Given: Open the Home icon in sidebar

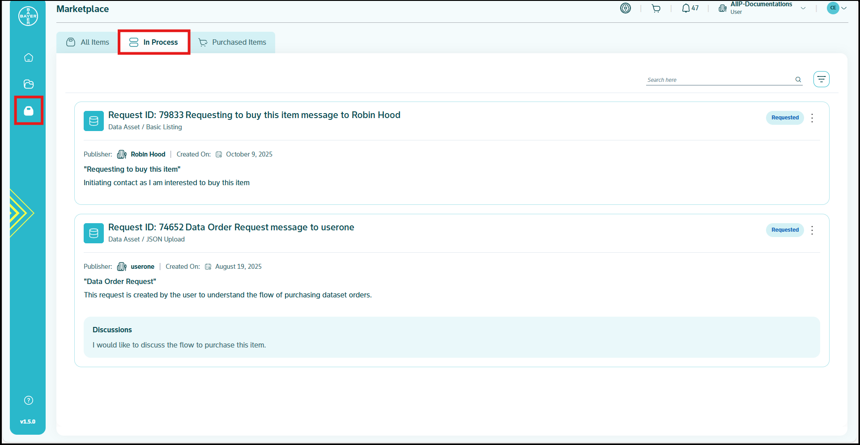Looking at the screenshot, I should pos(29,58).
